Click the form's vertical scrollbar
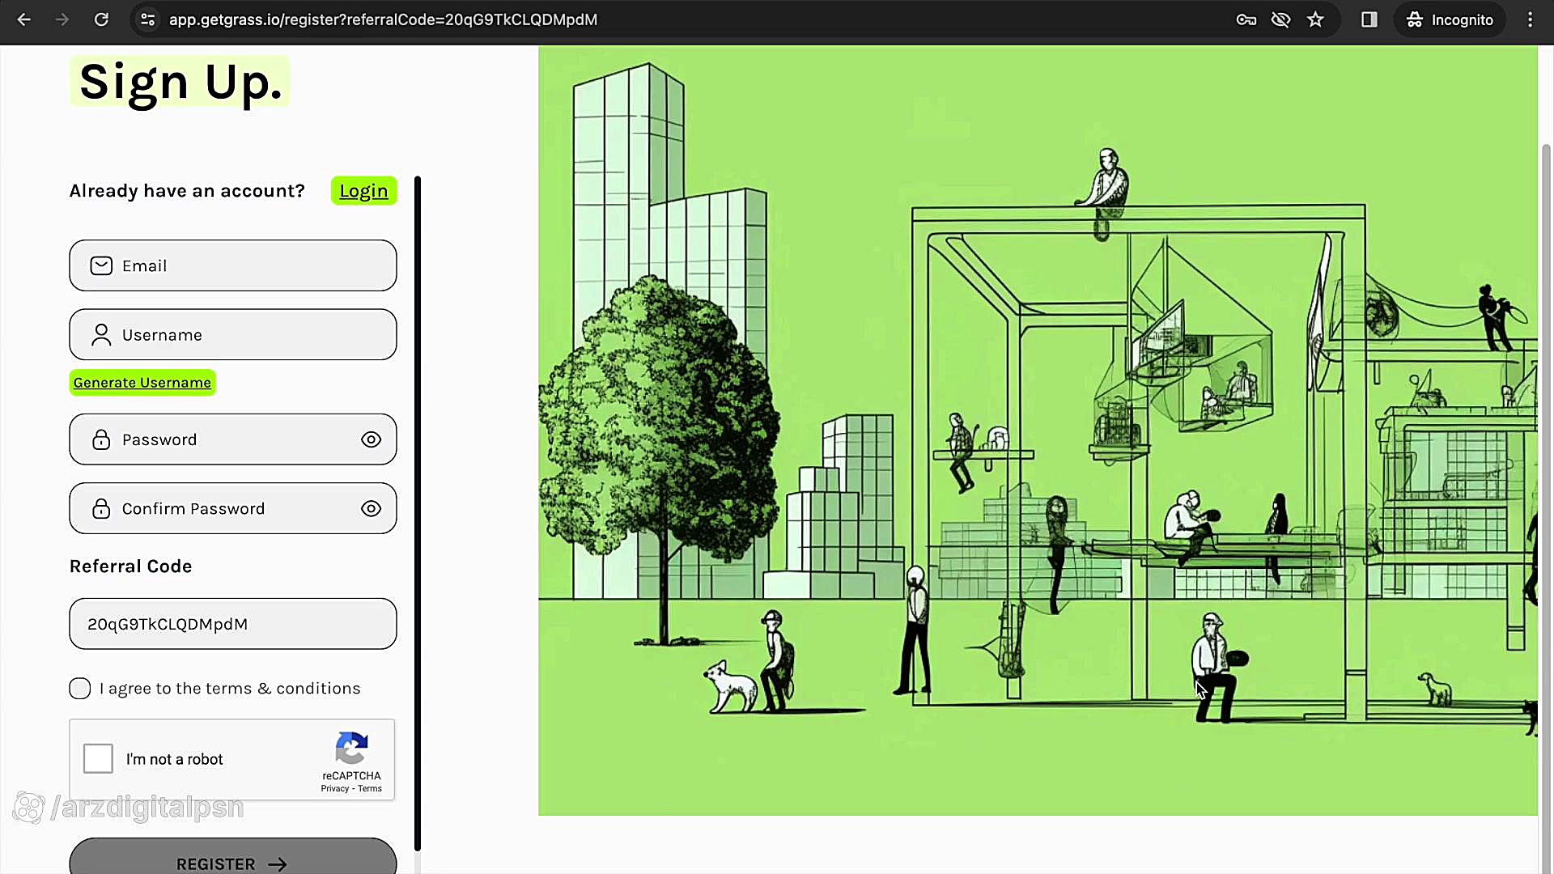 coord(418,514)
